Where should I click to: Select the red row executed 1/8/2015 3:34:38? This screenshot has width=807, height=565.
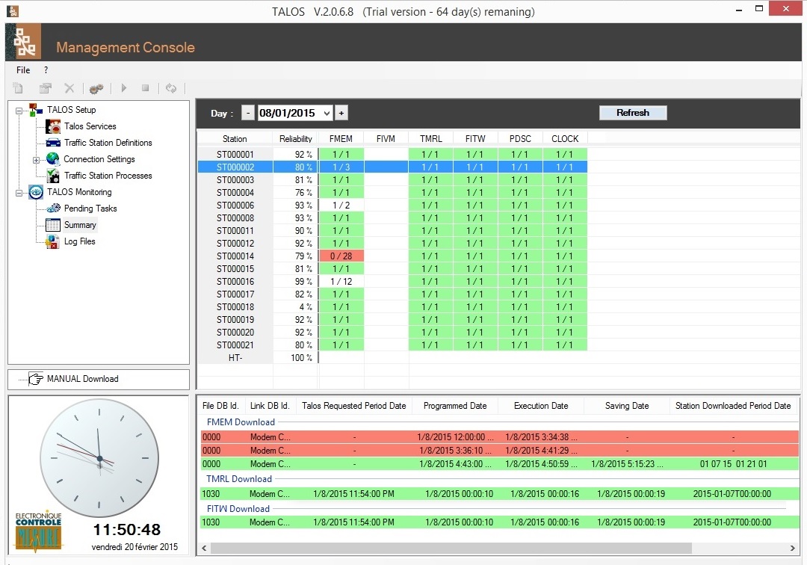click(x=499, y=437)
